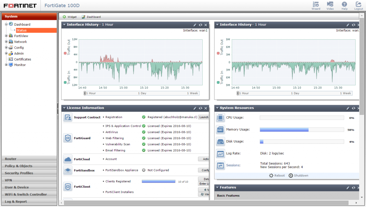This screenshot has height=207, width=366.
Task: Click the Launch button next to Registration
Action: pyautogui.click(x=204, y=117)
